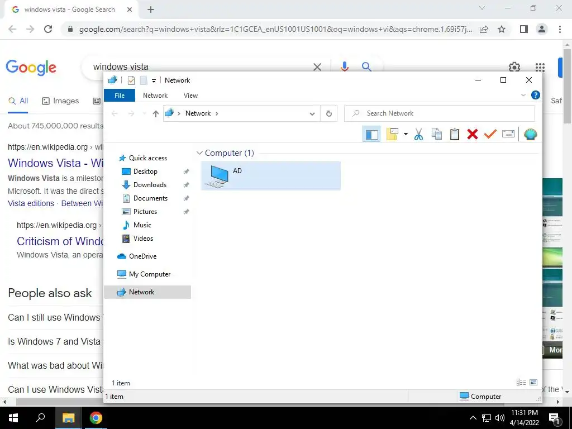Select Network in the navigation pane
Viewport: 572px width, 429px height.
coord(147,292)
